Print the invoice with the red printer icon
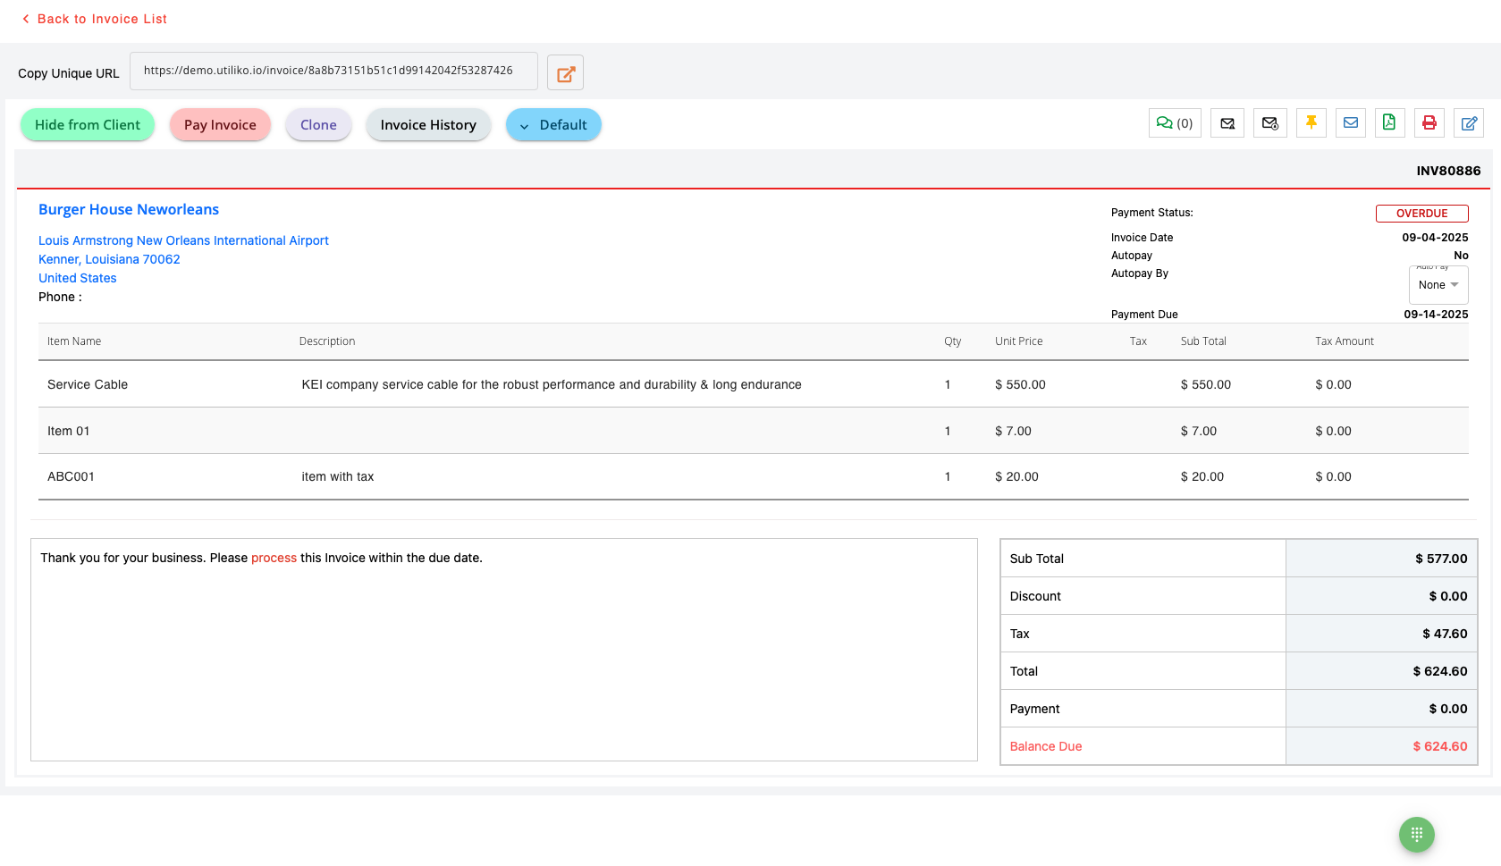Viewport: 1501px width, 866px height. (x=1429, y=123)
